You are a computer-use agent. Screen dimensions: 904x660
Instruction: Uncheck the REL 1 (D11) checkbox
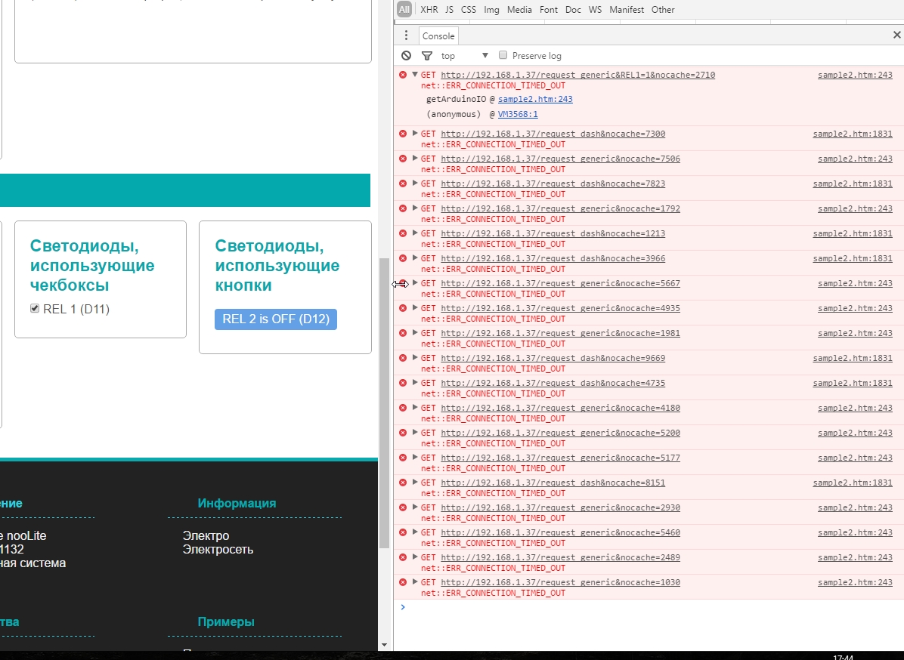point(35,309)
